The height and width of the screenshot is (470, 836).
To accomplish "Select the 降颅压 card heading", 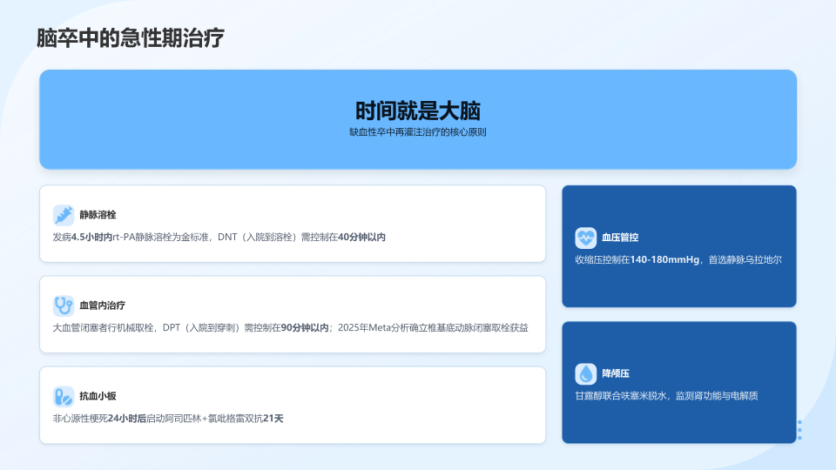I will (616, 373).
